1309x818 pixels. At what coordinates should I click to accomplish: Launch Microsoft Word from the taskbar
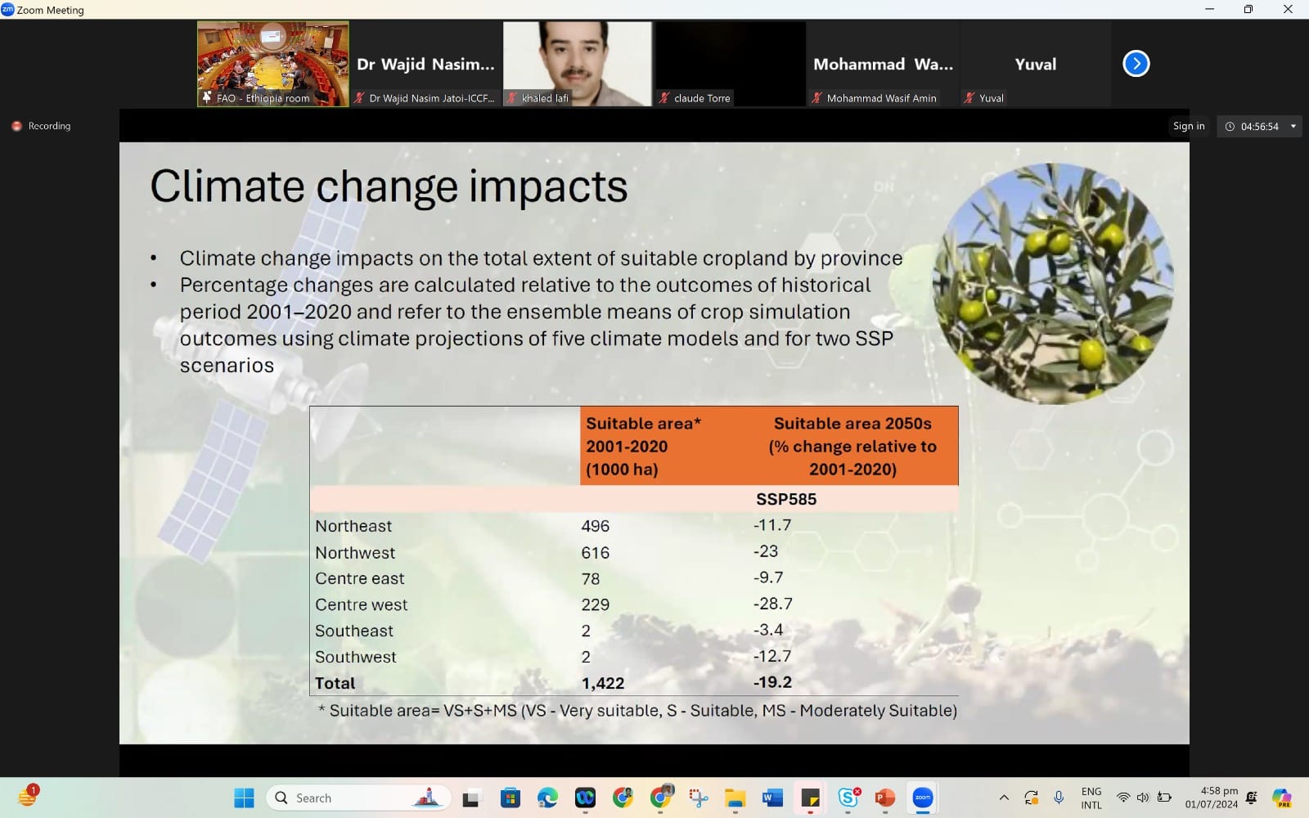(772, 798)
